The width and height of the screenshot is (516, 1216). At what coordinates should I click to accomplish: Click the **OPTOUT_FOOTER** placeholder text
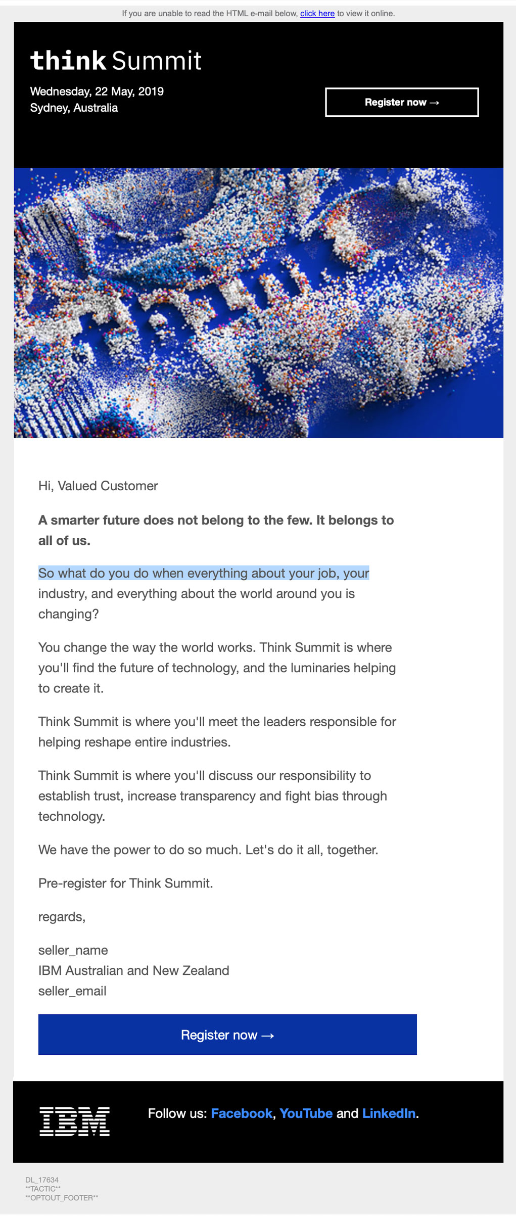coord(62,1197)
